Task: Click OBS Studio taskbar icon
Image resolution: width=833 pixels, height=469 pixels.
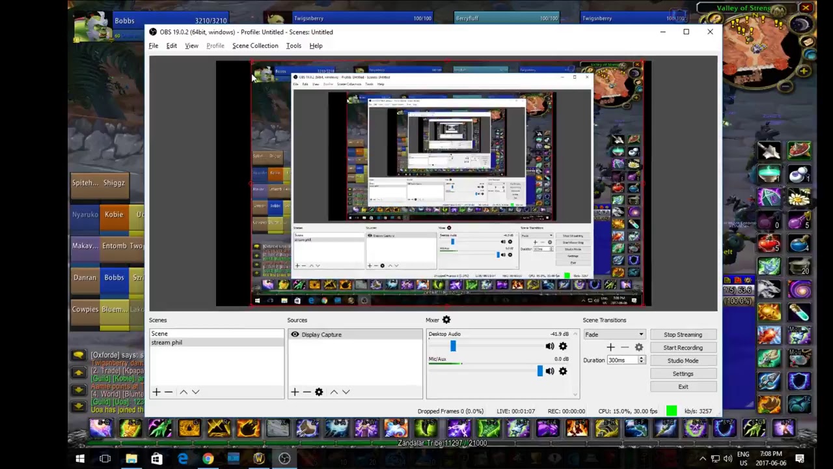Action: click(x=284, y=459)
